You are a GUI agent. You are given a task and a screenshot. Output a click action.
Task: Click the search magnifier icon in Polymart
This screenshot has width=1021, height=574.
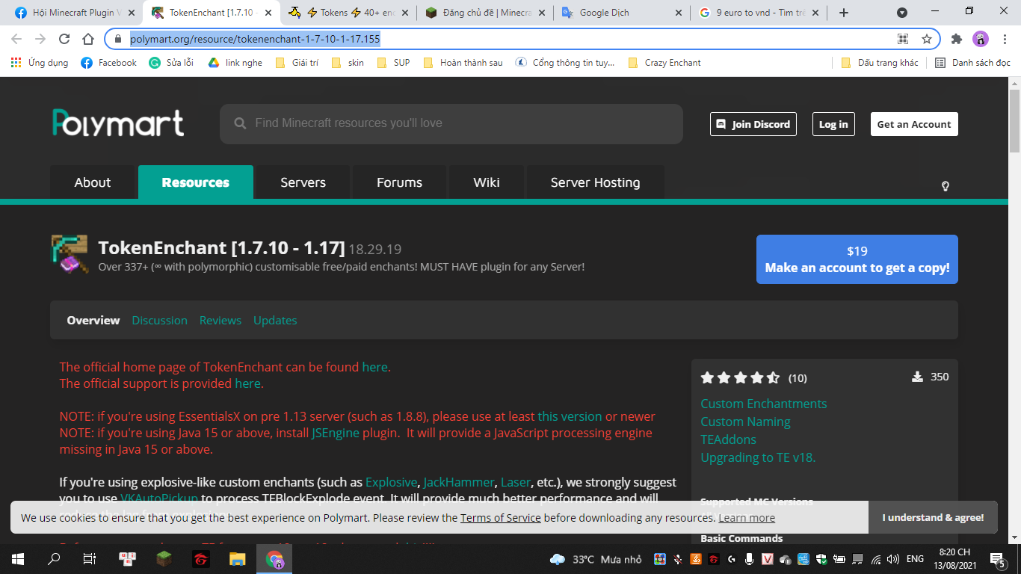pos(240,123)
